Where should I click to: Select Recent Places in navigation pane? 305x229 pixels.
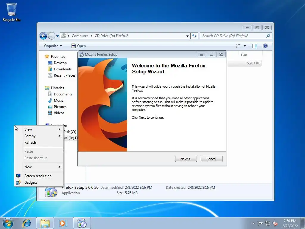pyautogui.click(x=65, y=75)
